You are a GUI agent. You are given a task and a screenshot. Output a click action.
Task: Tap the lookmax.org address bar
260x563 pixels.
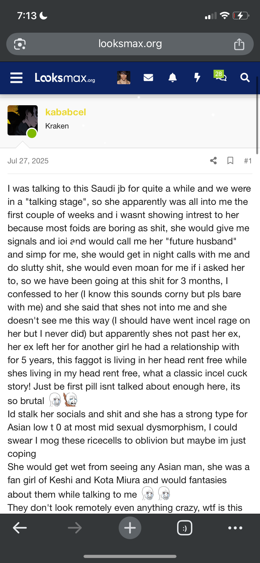(130, 44)
